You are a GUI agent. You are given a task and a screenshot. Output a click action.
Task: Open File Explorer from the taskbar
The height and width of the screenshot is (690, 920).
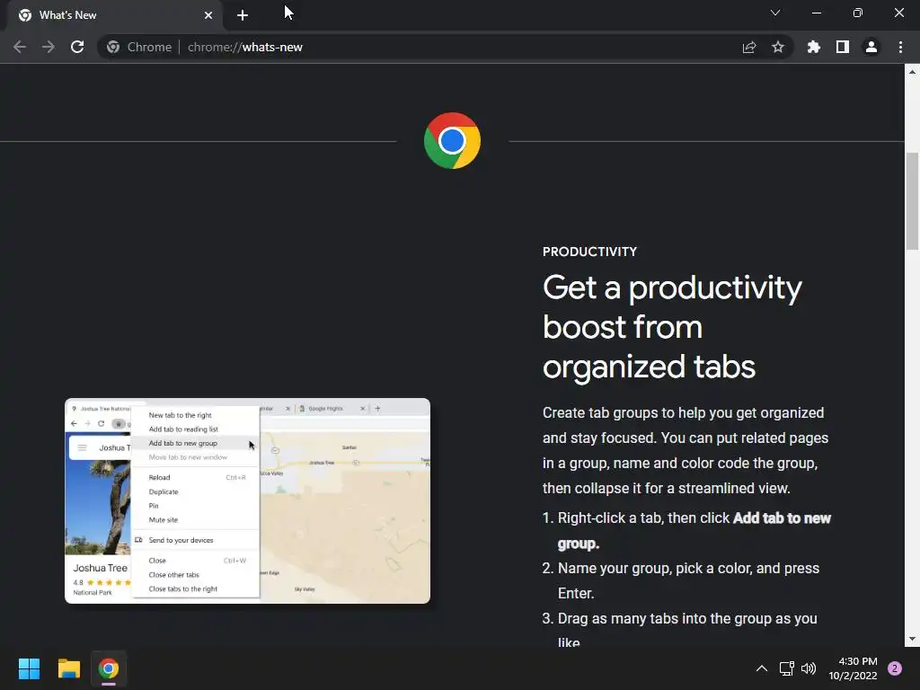tap(68, 668)
